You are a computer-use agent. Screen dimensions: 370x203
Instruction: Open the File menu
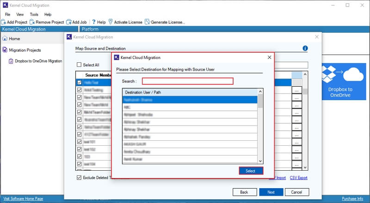pyautogui.click(x=7, y=14)
